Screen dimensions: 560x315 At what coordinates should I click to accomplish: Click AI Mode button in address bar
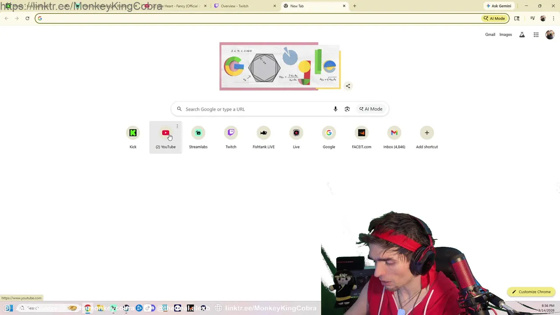tap(494, 18)
